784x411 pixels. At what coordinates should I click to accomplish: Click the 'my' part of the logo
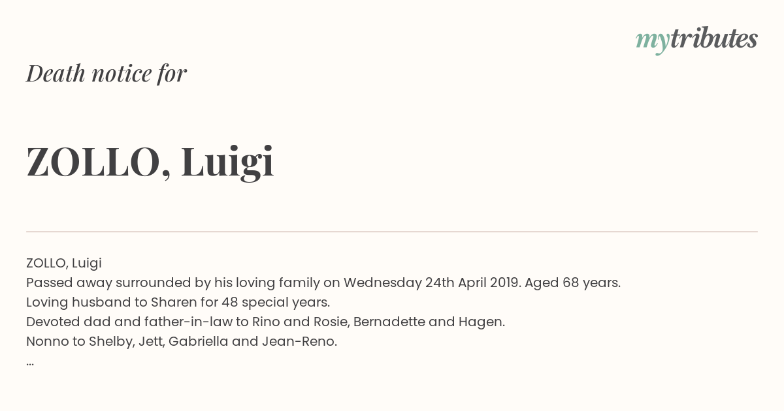click(x=653, y=42)
